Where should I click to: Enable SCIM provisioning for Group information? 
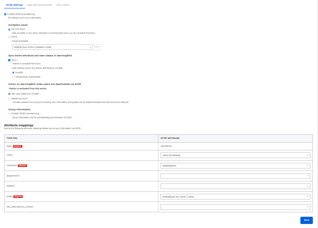[x=9, y=114]
